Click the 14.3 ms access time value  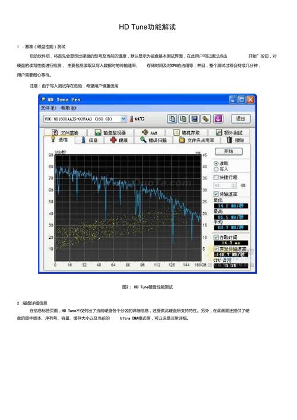(231, 243)
